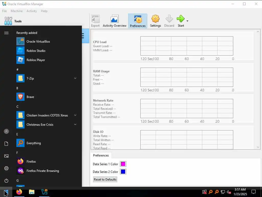Open Documents icon in Start sidebar
This screenshot has height=197, width=262.
tap(6, 144)
